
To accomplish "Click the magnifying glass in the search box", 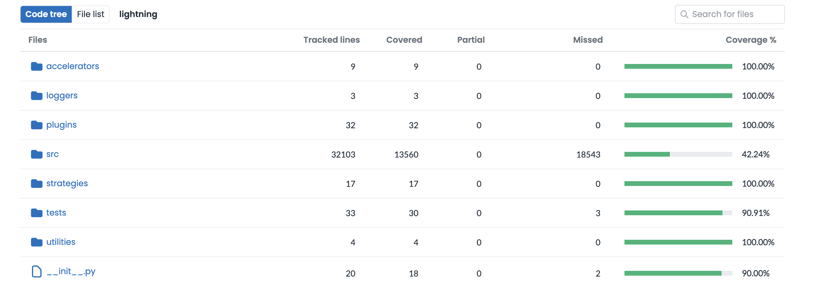I will click(685, 14).
